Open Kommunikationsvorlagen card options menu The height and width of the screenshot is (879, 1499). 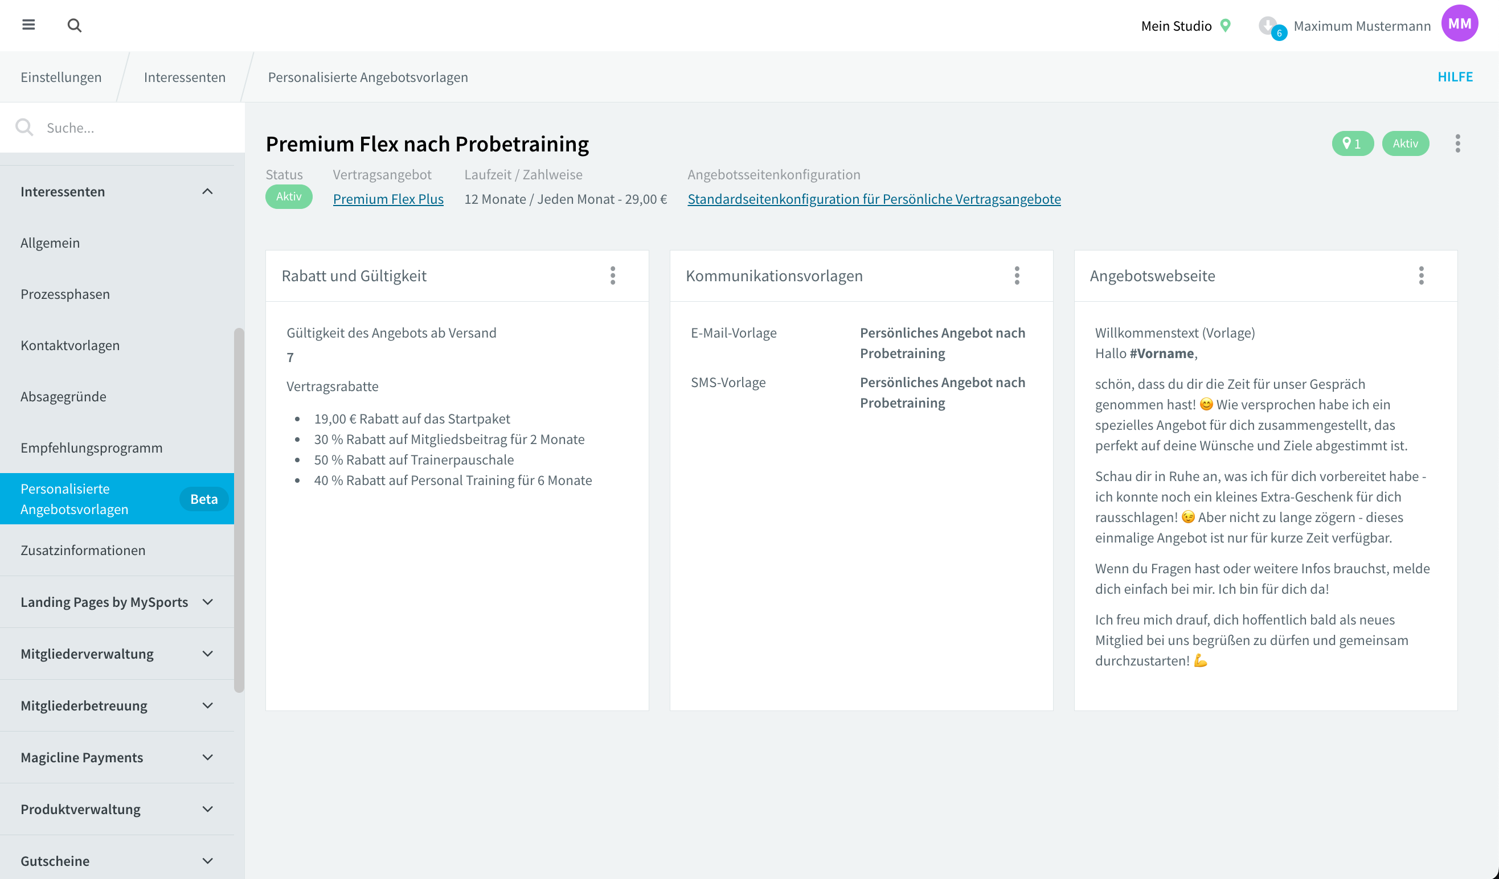coord(1017,276)
